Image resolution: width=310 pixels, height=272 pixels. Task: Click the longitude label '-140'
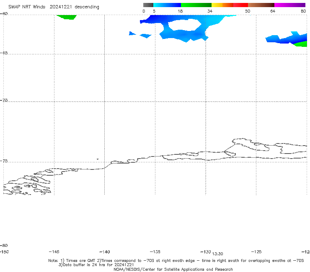(105, 251)
